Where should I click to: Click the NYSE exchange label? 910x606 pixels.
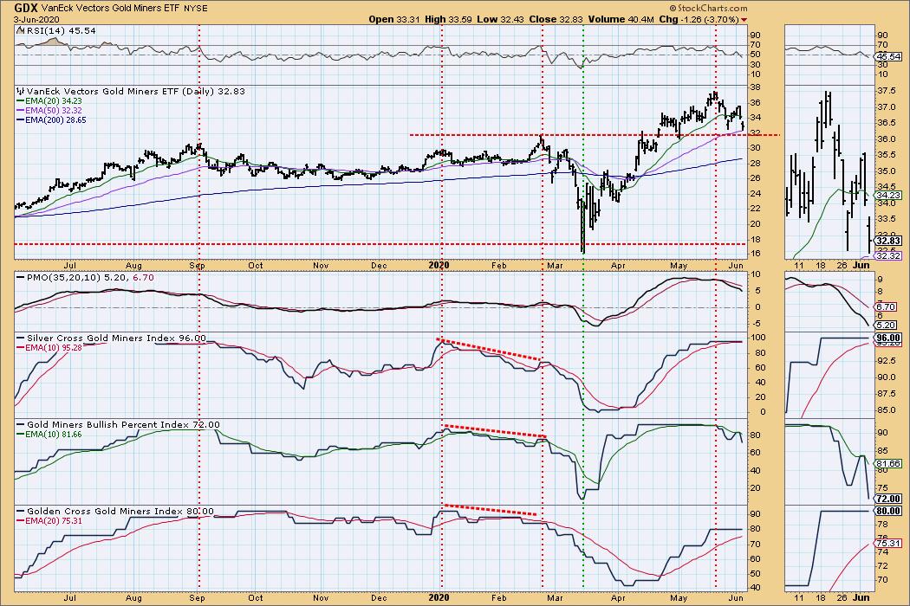(x=196, y=9)
